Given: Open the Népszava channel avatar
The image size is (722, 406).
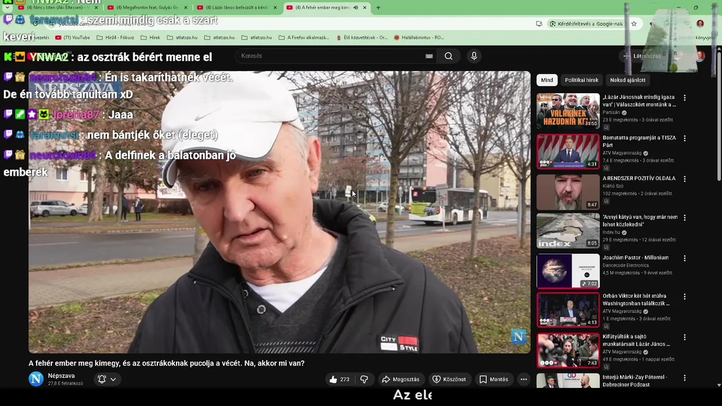Looking at the screenshot, I should (x=36, y=379).
